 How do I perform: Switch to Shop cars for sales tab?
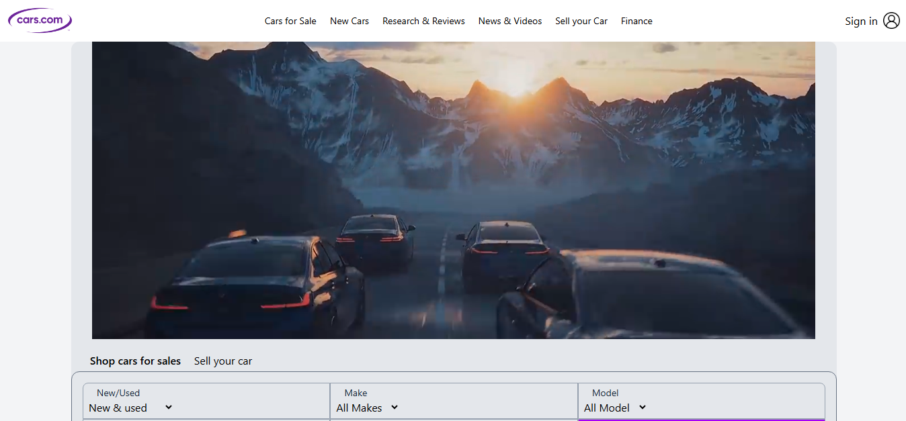coord(135,361)
